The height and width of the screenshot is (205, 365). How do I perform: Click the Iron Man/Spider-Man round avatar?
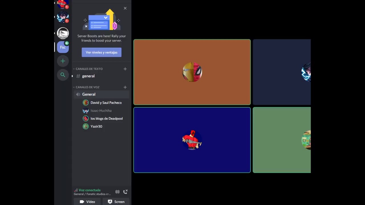click(x=192, y=72)
